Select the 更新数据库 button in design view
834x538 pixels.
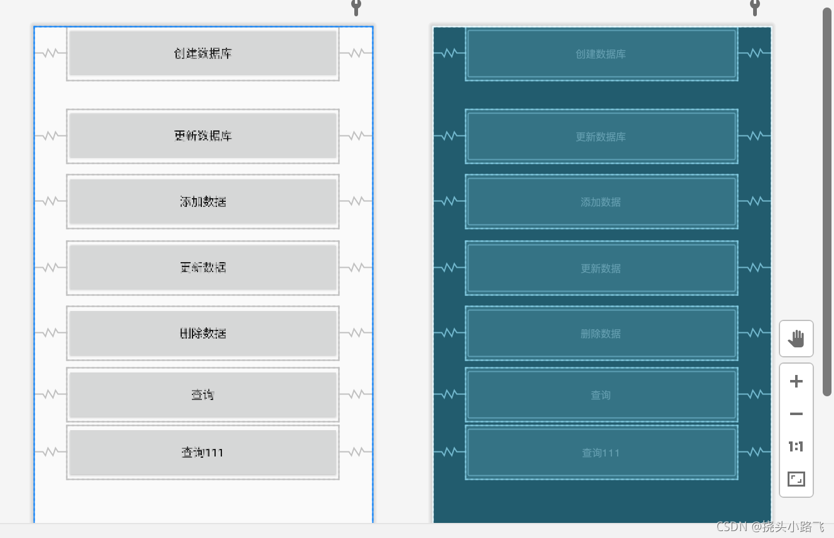point(203,136)
